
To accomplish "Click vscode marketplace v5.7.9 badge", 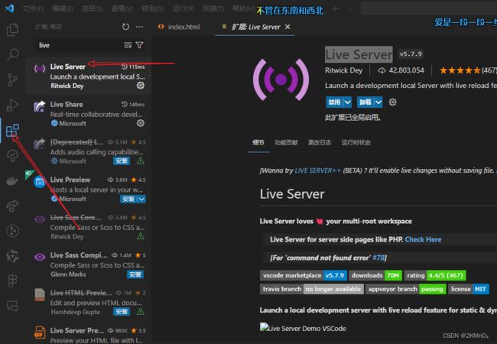I will click(x=303, y=275).
